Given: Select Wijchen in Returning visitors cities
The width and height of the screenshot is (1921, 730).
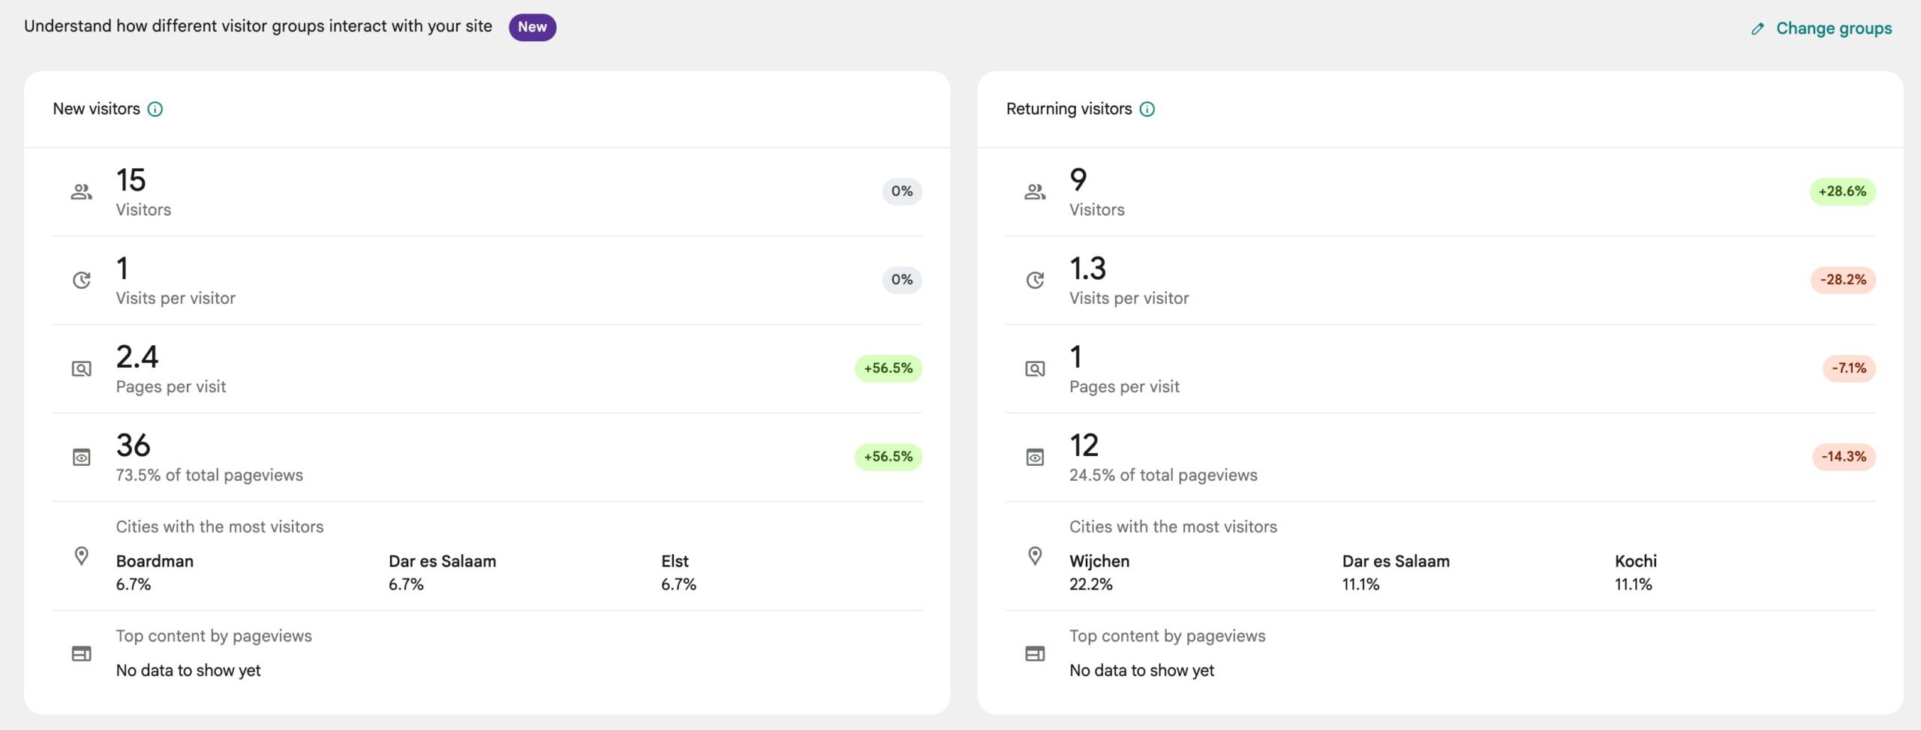Looking at the screenshot, I should (x=1099, y=561).
